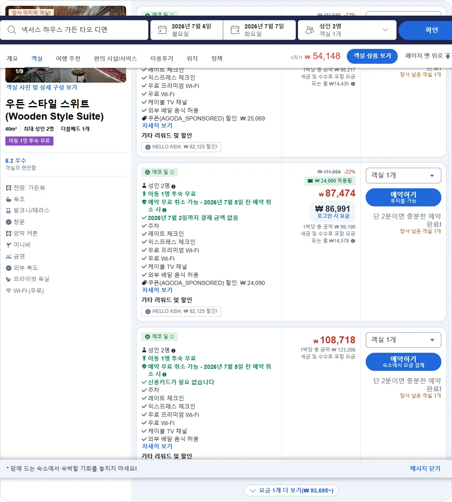This screenshot has width=452, height=502.
Task: Open the room photo thumbnail 1/9
Action: (x=66, y=75)
